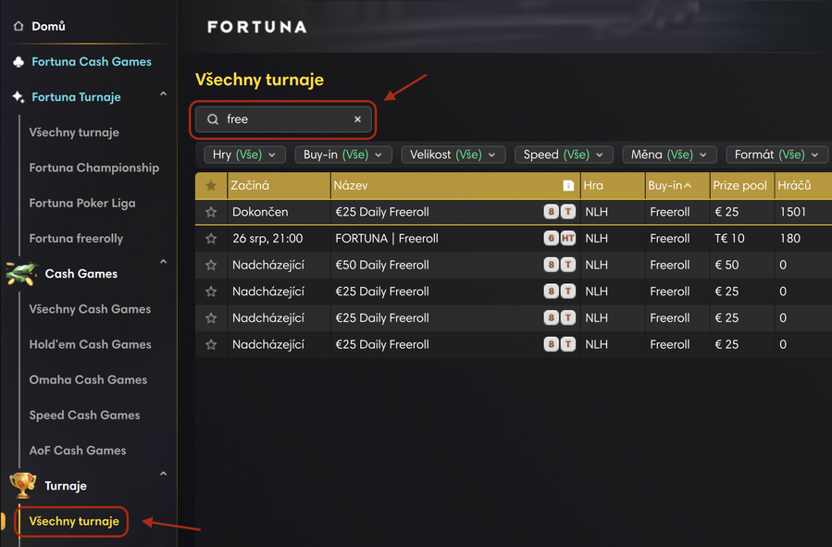Click the magnifier icon in search field
Viewport: 832px width, 547px height.
[x=213, y=119]
